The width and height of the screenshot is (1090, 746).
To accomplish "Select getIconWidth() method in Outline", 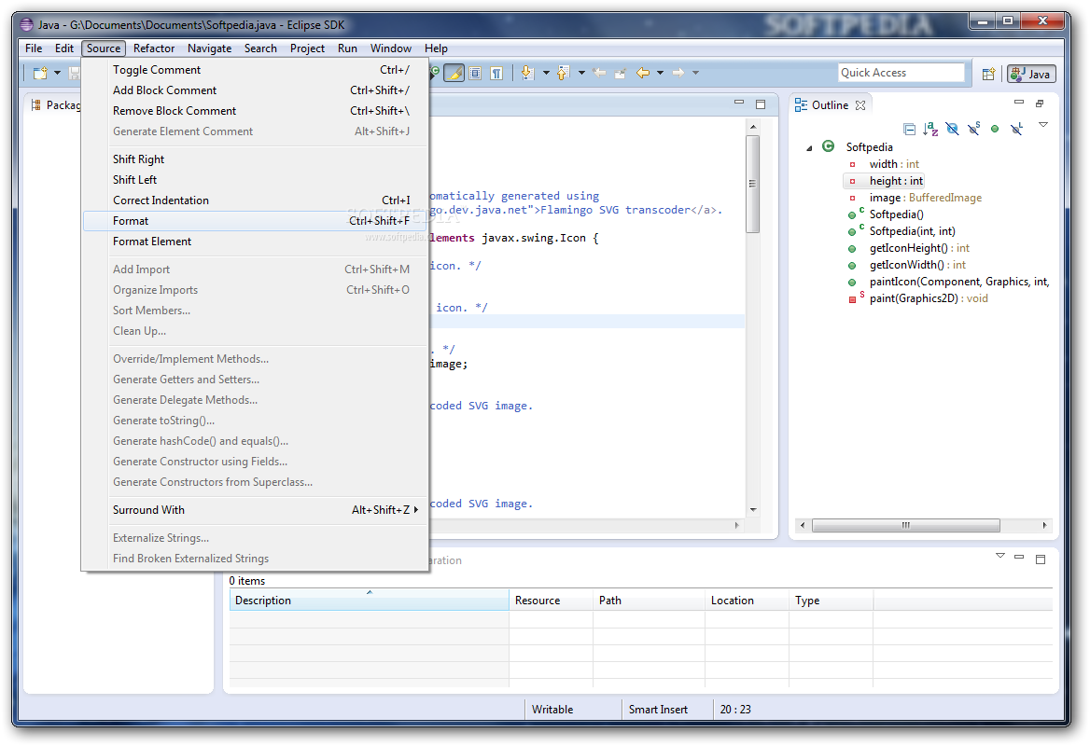I will coord(917,265).
